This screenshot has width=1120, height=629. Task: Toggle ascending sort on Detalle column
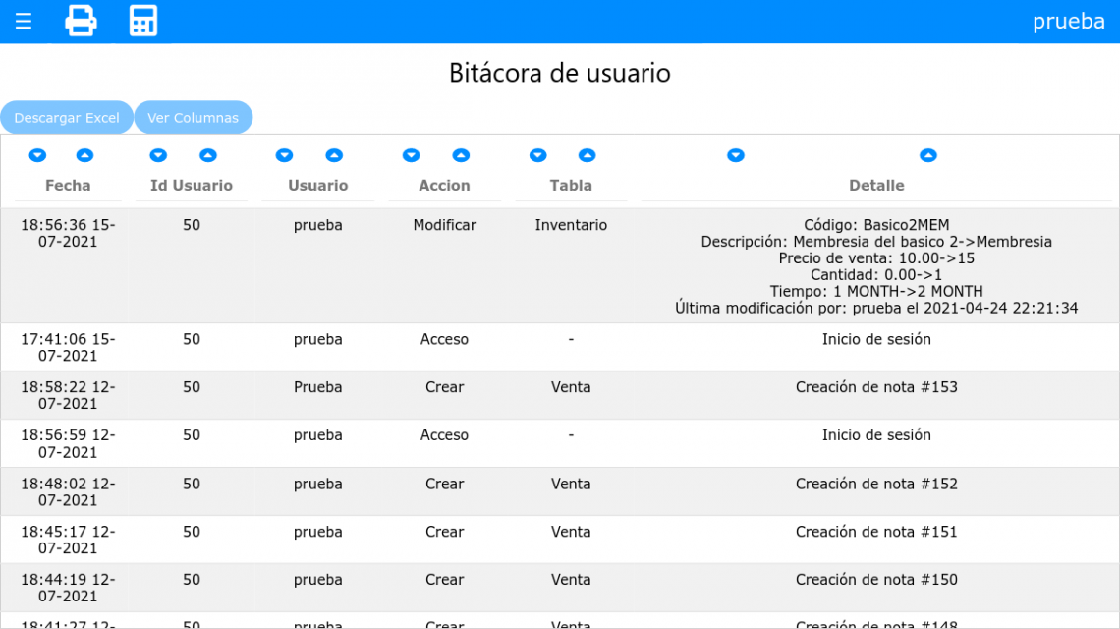[x=928, y=155]
